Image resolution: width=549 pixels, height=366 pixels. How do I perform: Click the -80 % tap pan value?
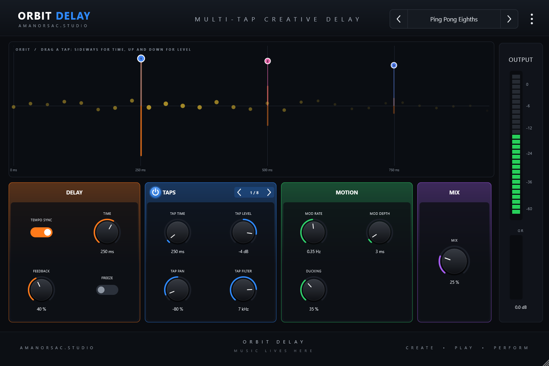pyautogui.click(x=178, y=309)
